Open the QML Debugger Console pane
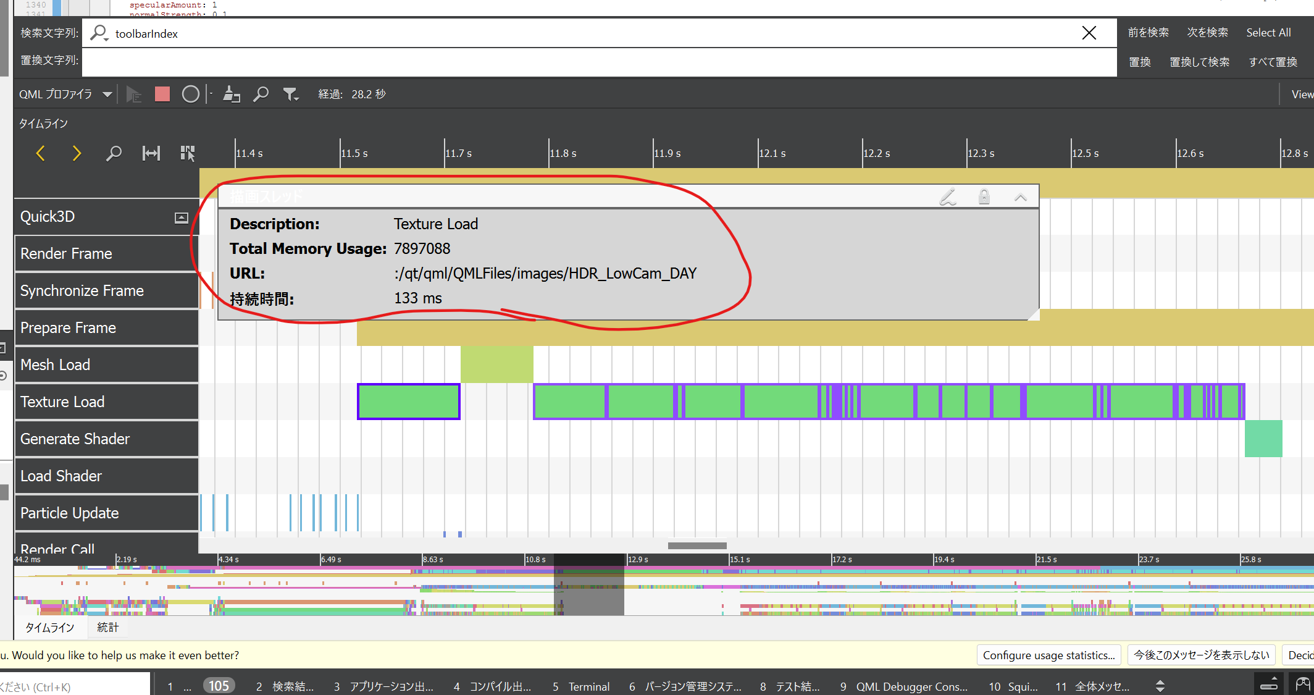The width and height of the screenshot is (1314, 695). pyautogui.click(x=905, y=686)
